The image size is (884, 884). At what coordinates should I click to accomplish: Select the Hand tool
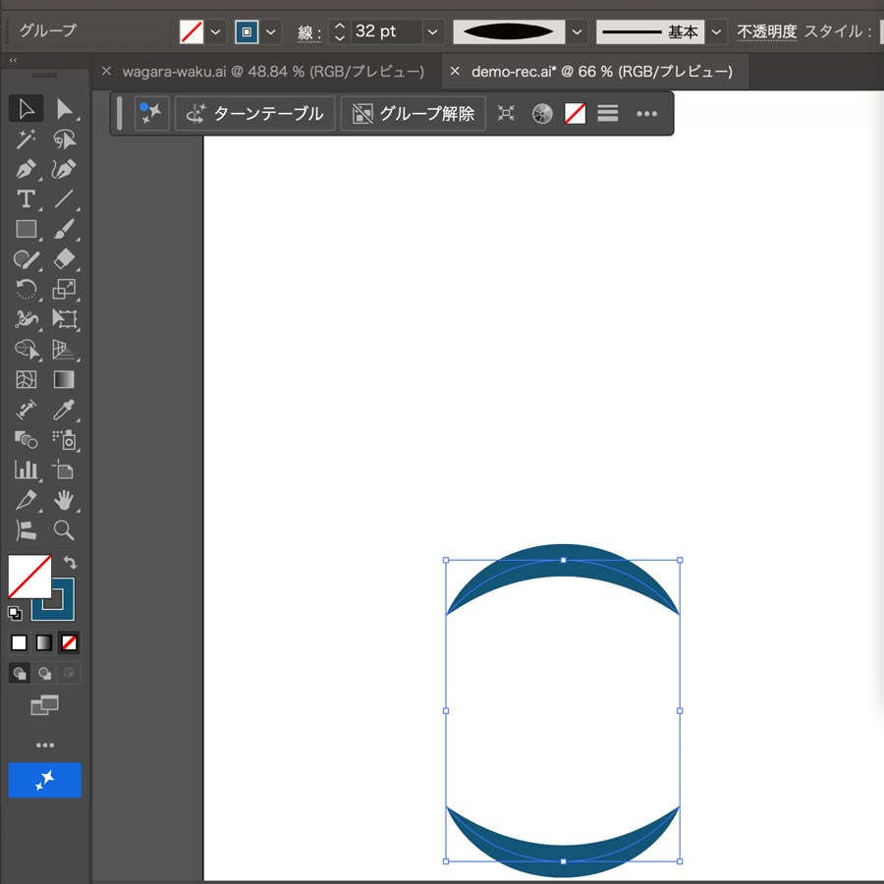(64, 500)
